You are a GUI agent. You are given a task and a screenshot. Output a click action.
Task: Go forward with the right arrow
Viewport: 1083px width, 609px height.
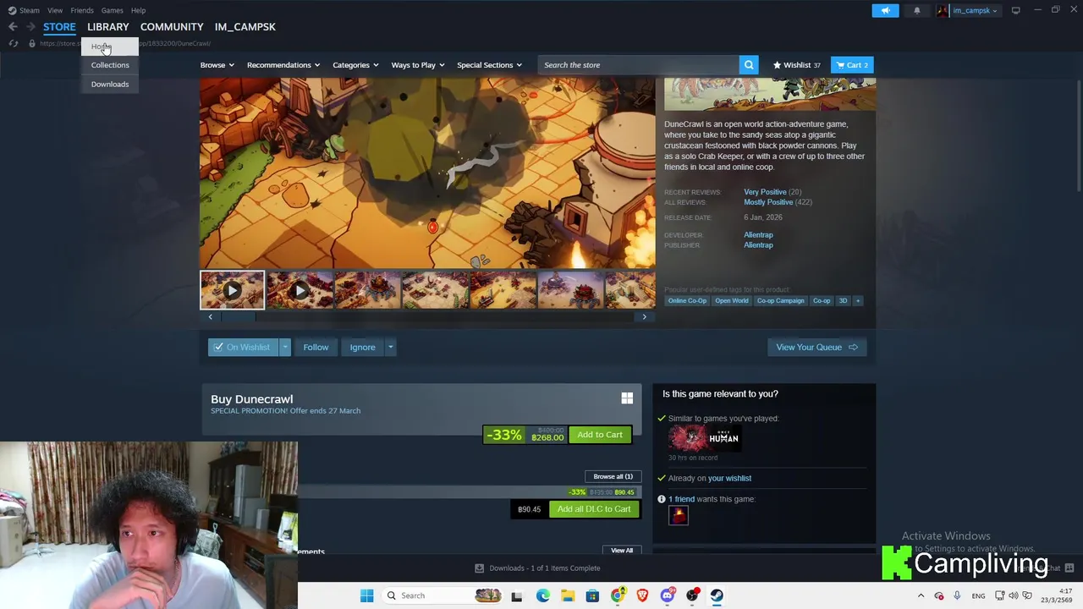pos(30,27)
